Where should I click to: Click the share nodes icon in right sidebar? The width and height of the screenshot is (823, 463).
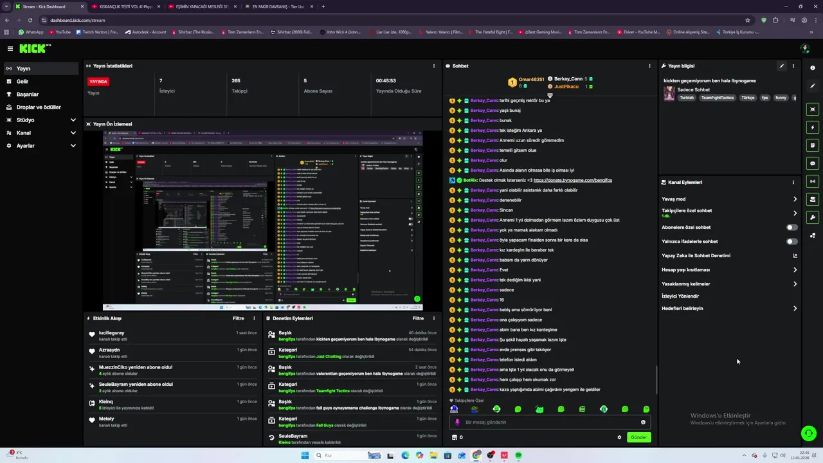813,235
